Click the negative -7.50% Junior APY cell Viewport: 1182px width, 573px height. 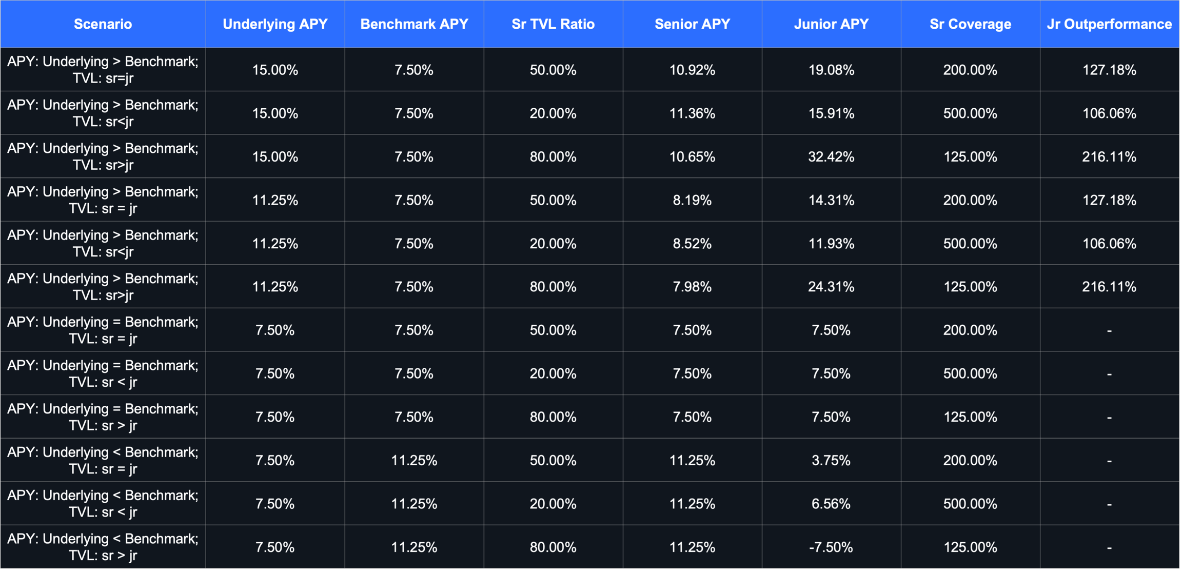[x=831, y=547]
